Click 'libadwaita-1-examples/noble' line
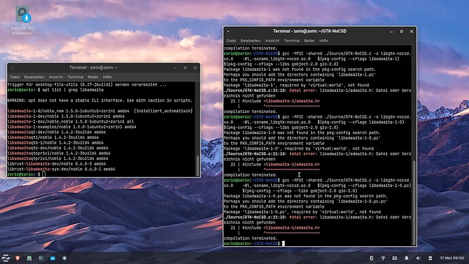Viewport: 469px width, 264px height. tap(71, 127)
